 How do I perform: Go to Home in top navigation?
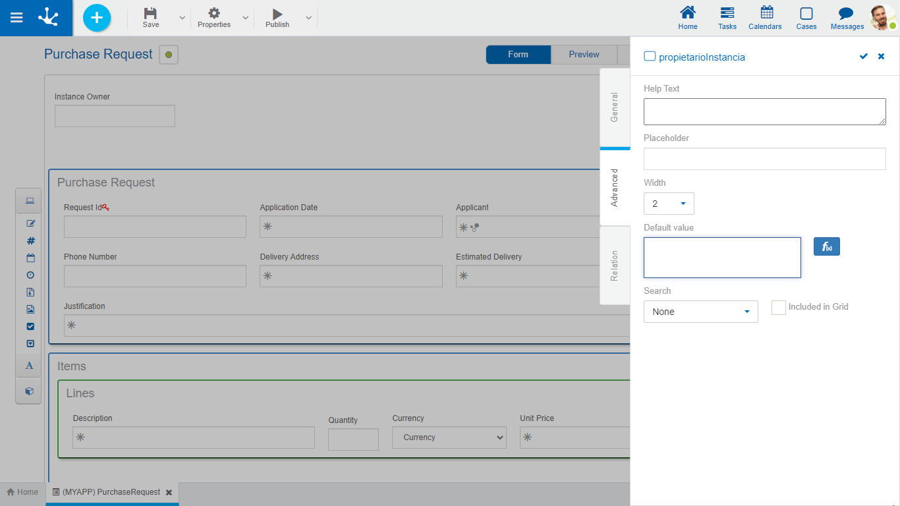point(688,18)
